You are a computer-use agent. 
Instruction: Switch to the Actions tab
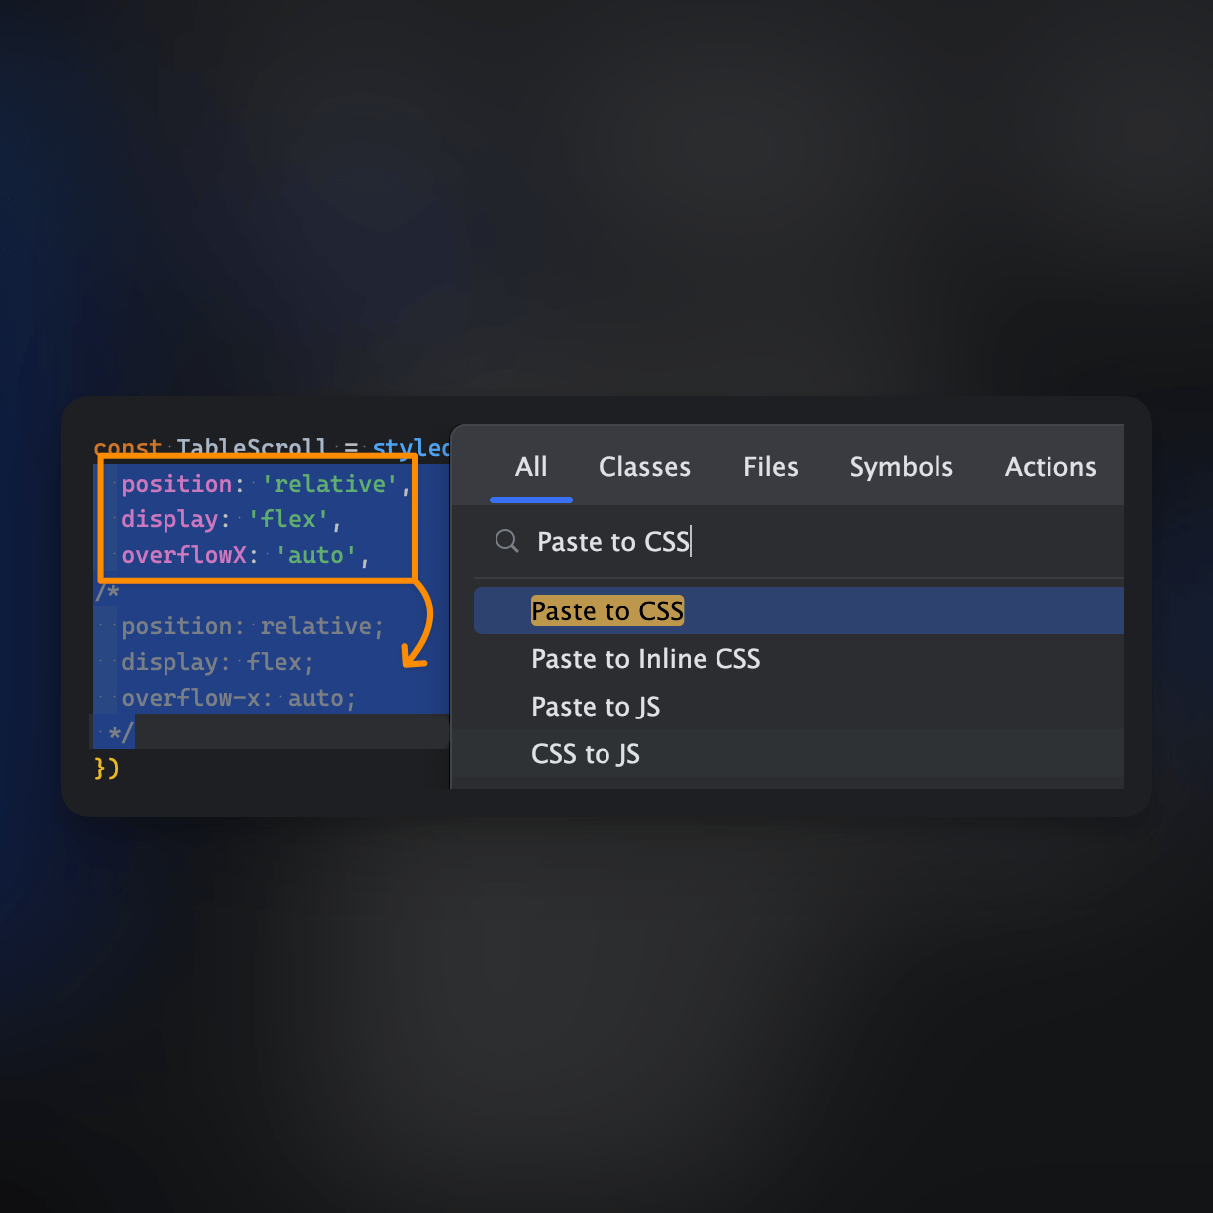click(x=1050, y=466)
